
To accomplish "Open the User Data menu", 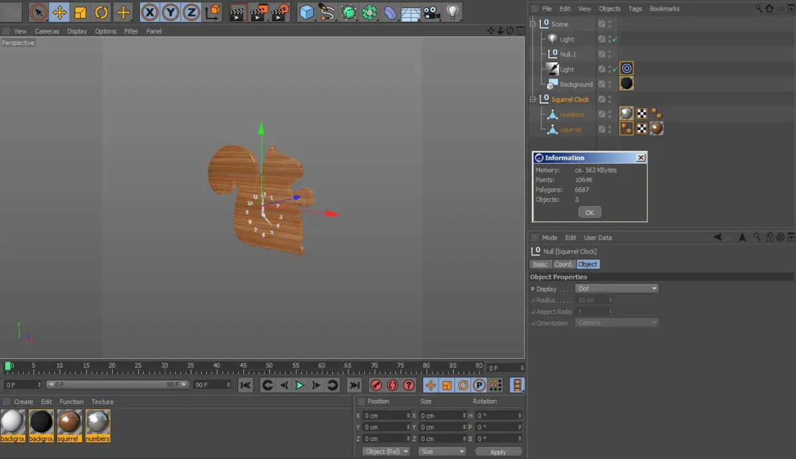I will 598,237.
